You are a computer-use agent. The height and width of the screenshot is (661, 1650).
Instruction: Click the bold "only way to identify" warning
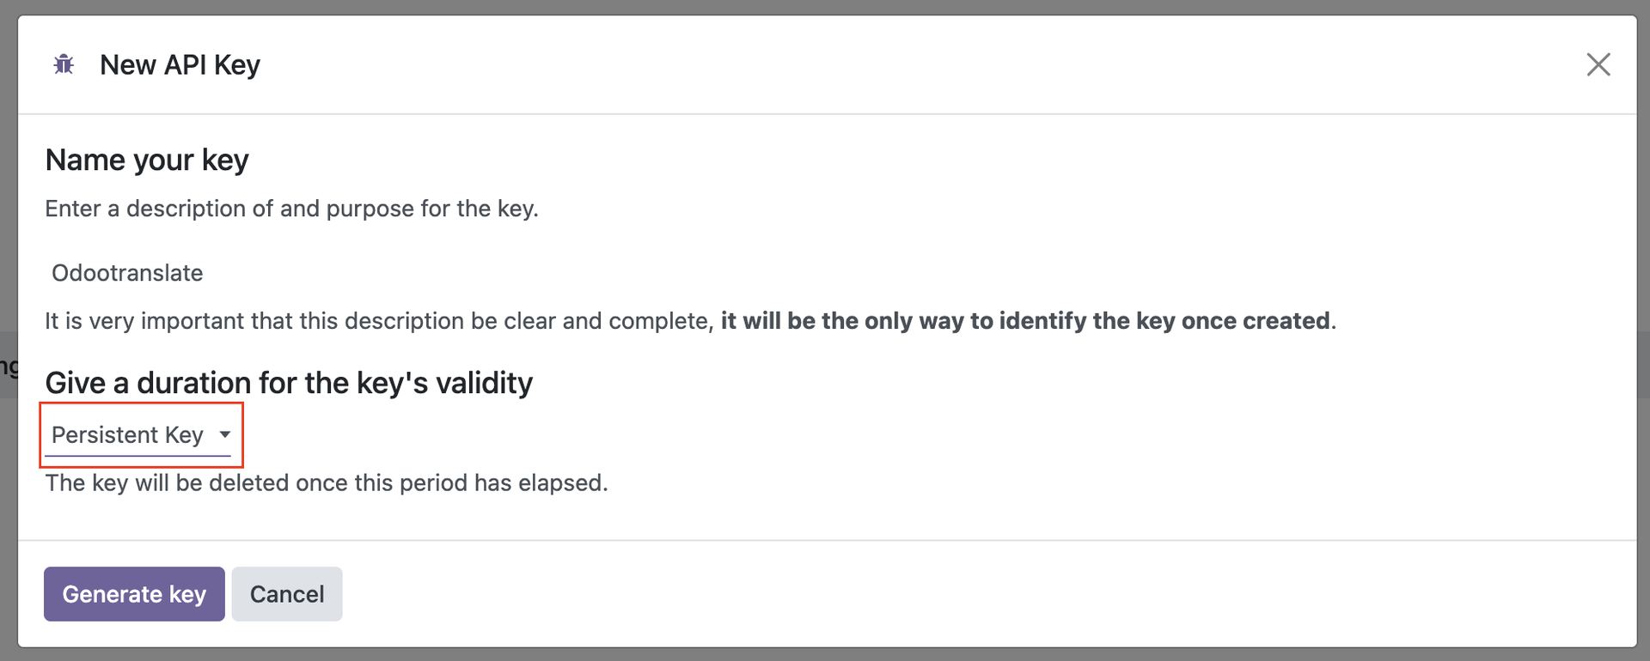[x=1027, y=321]
